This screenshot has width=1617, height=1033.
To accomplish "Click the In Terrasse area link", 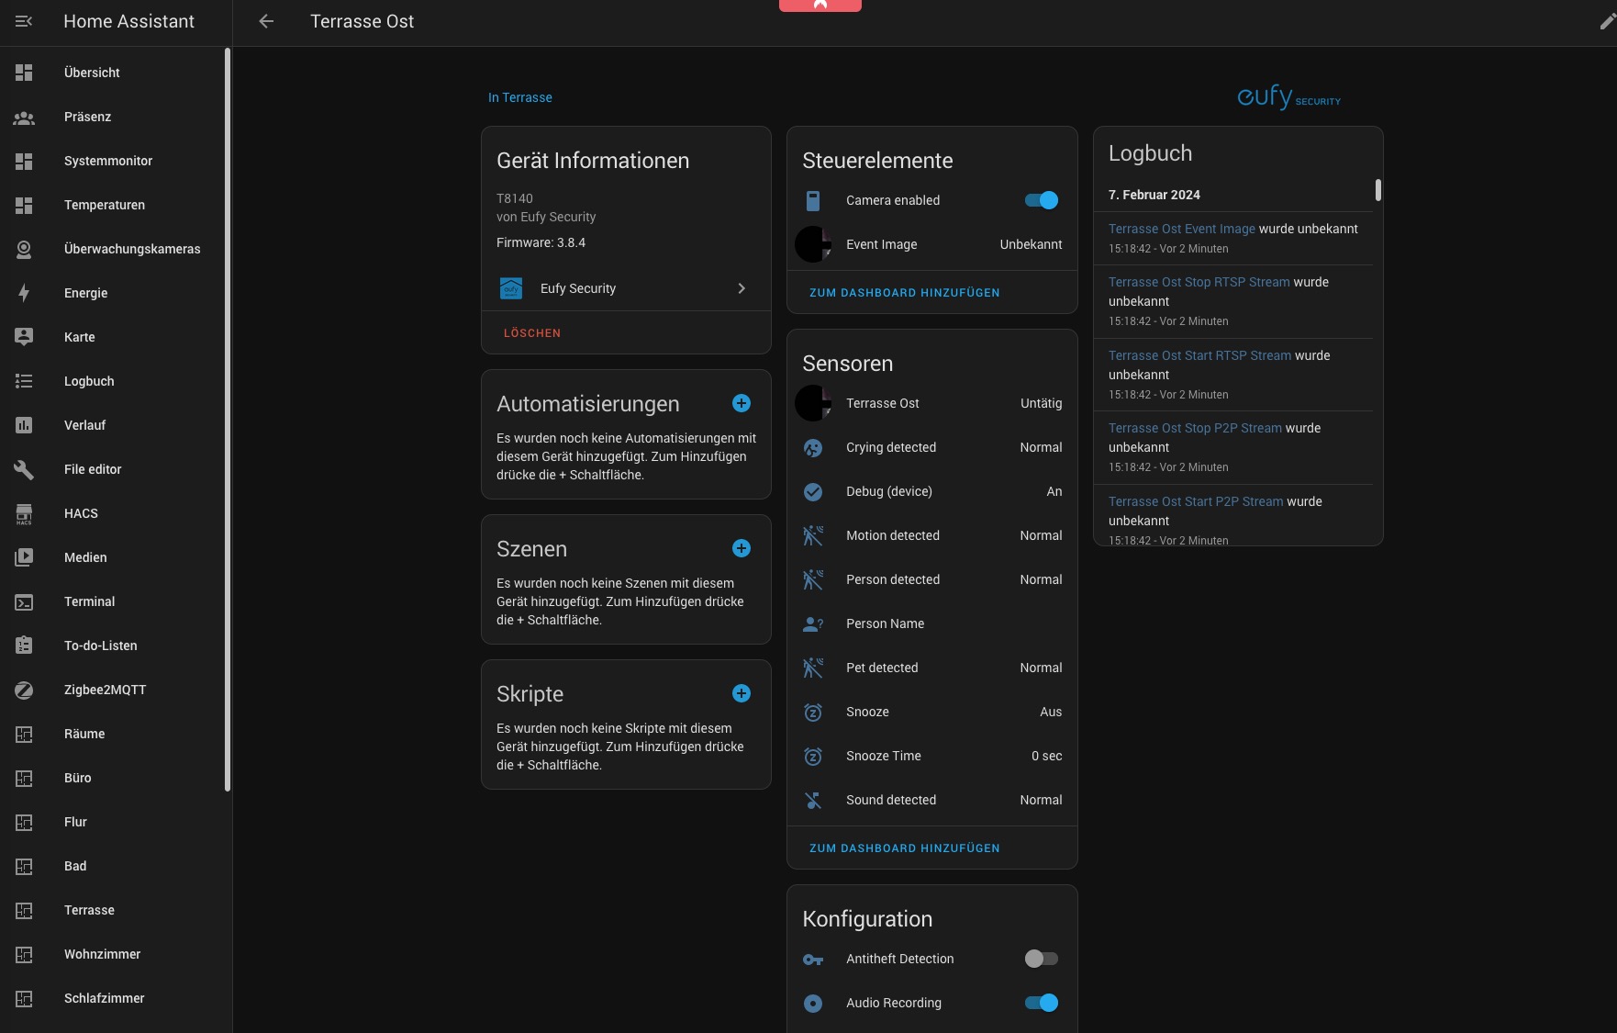I will 520,97.
